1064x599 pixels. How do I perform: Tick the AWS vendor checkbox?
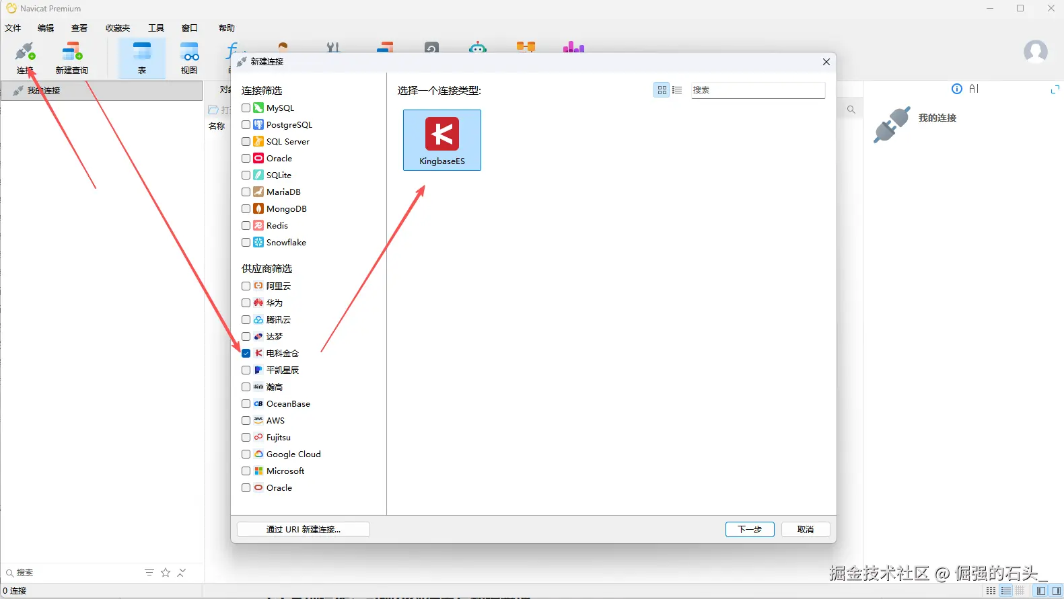[246, 420]
